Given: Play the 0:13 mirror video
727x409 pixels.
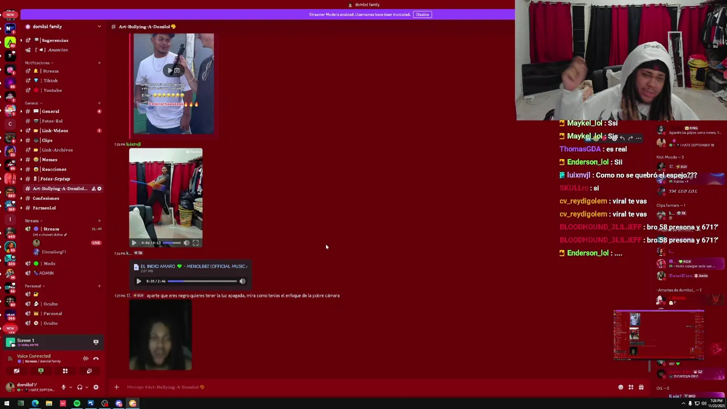Looking at the screenshot, I should click(x=134, y=243).
